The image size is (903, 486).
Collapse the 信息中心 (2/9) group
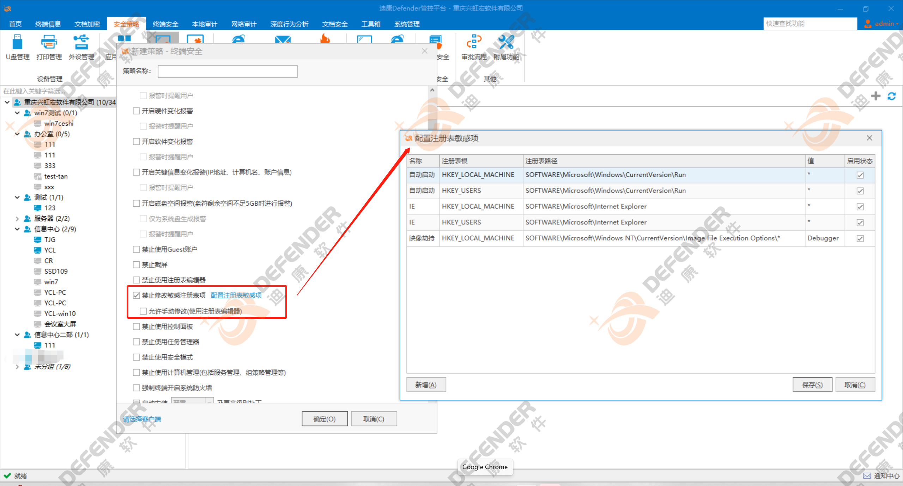click(x=17, y=229)
